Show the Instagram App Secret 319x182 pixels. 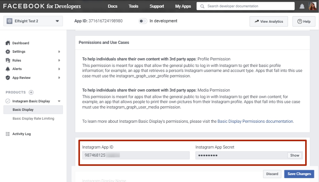[294, 155]
